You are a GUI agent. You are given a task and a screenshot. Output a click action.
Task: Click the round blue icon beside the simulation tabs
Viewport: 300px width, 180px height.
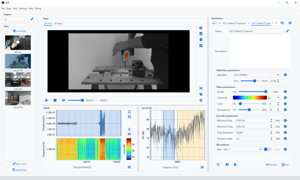(x=282, y=23)
